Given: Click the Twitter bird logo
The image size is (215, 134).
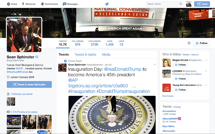Looking at the screenshot, I should (x=107, y=4).
